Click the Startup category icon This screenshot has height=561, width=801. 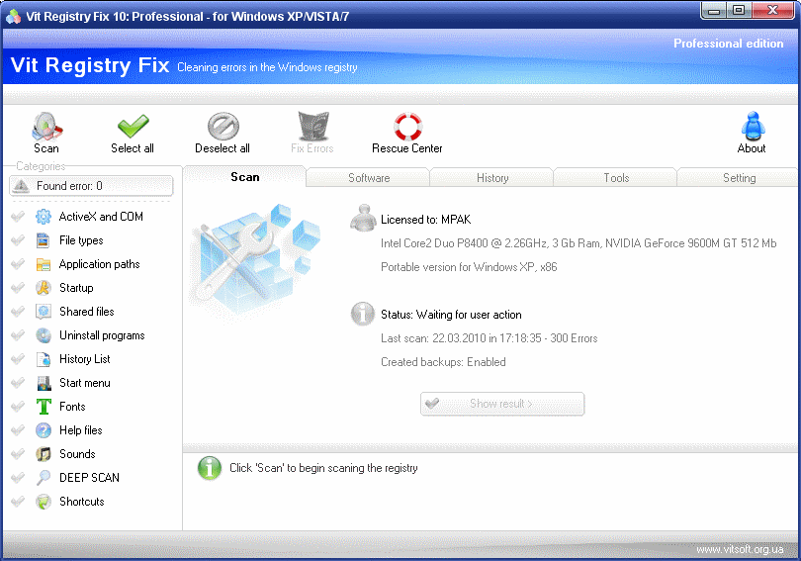pos(44,288)
